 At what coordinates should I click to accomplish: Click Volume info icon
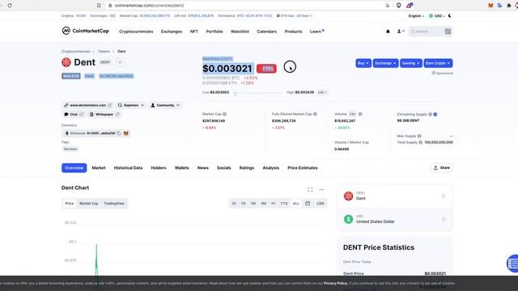[x=360, y=114]
